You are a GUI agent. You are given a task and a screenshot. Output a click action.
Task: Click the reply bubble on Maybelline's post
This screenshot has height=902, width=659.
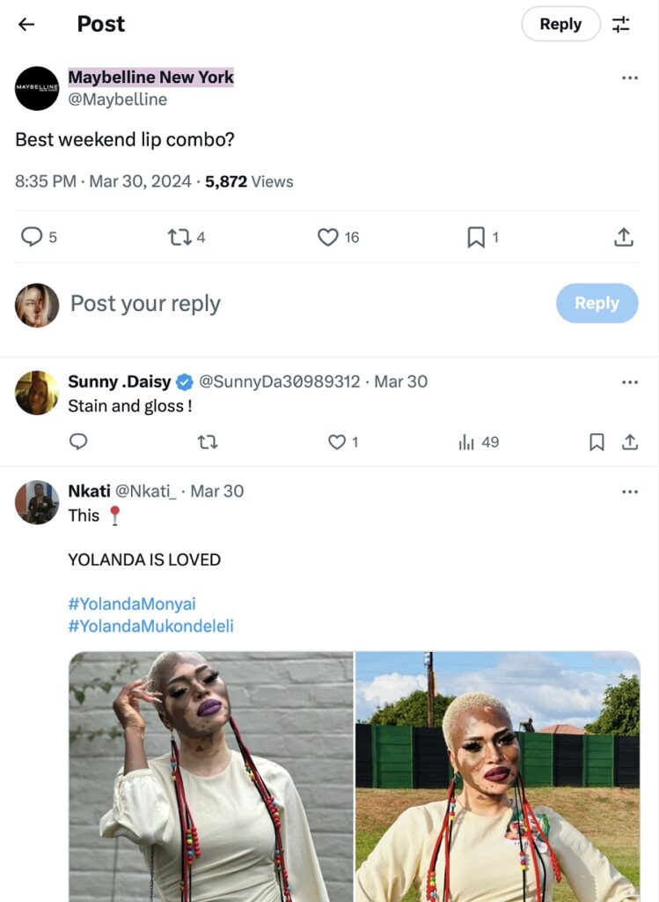click(x=32, y=237)
